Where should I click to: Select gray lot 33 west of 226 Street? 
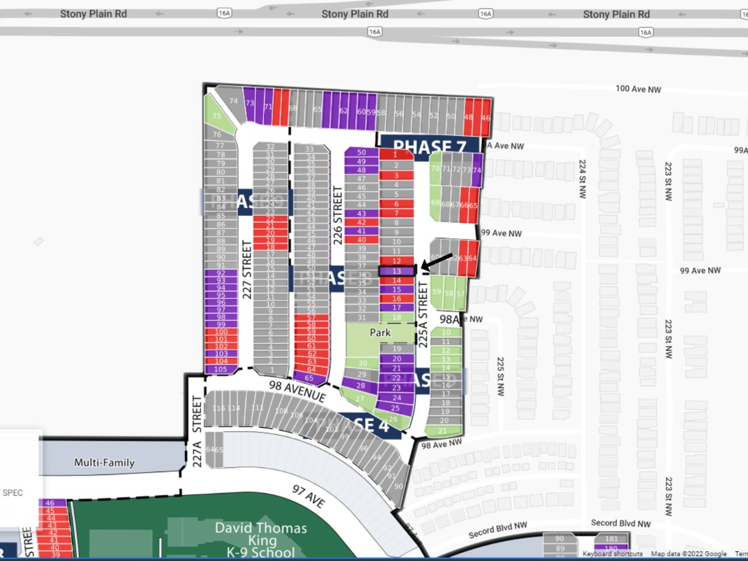pyautogui.click(x=310, y=149)
